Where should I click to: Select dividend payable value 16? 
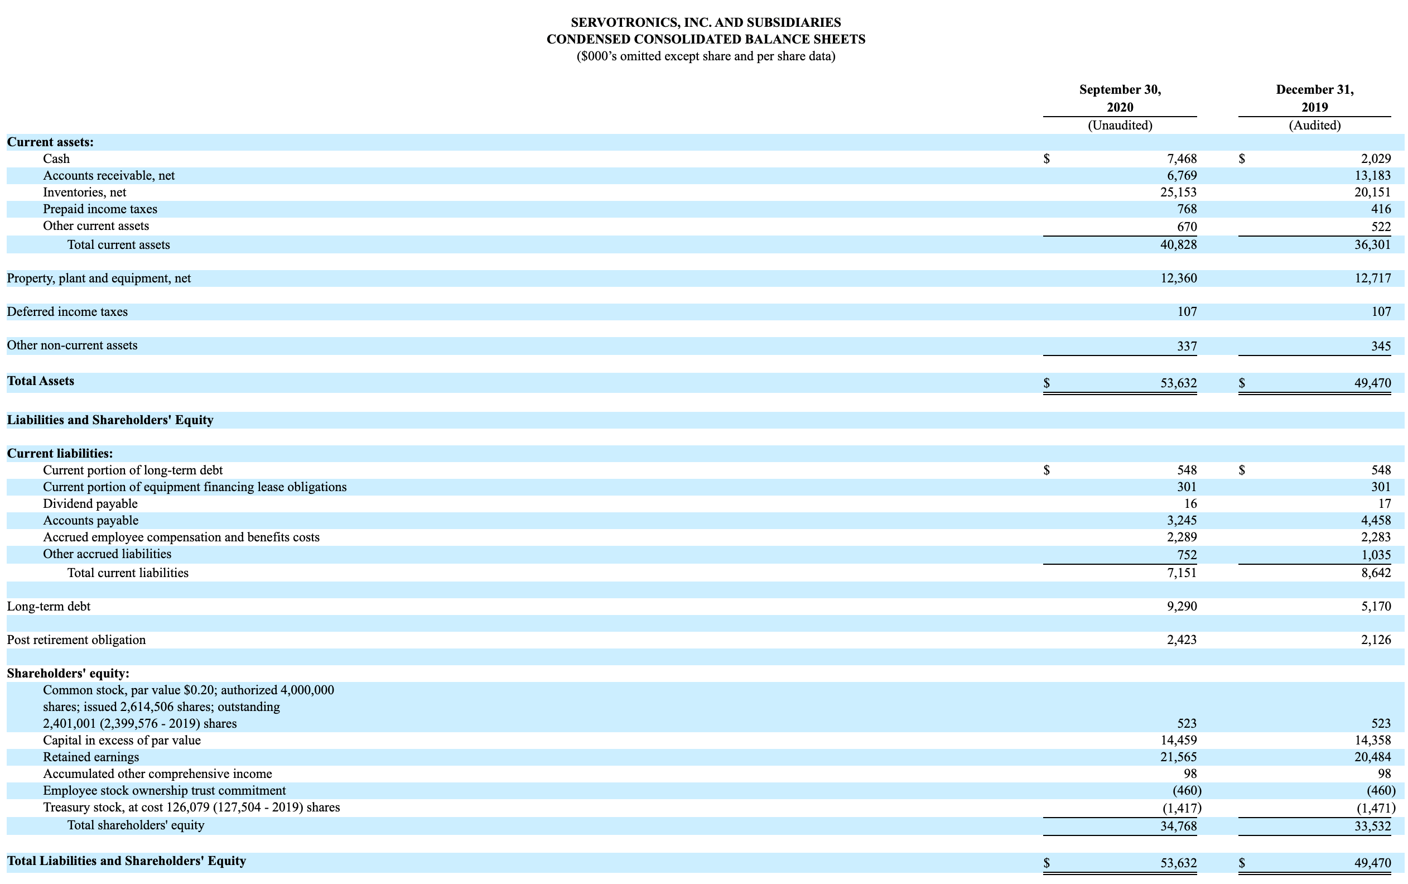(1190, 504)
